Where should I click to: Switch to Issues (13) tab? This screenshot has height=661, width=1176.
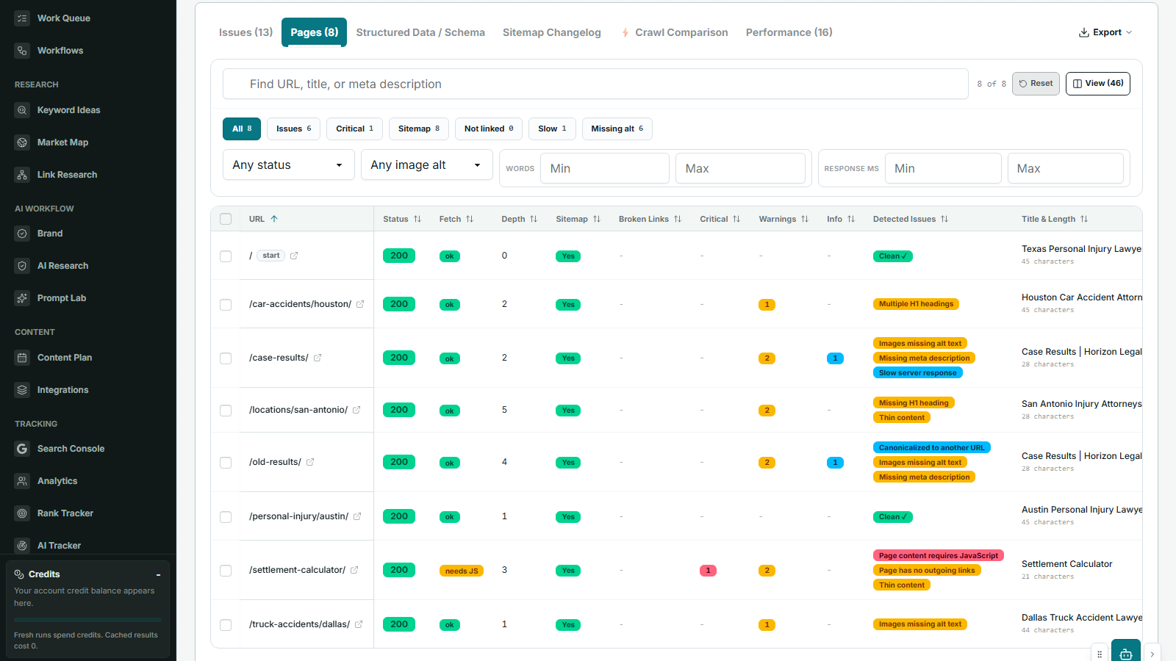click(x=245, y=32)
